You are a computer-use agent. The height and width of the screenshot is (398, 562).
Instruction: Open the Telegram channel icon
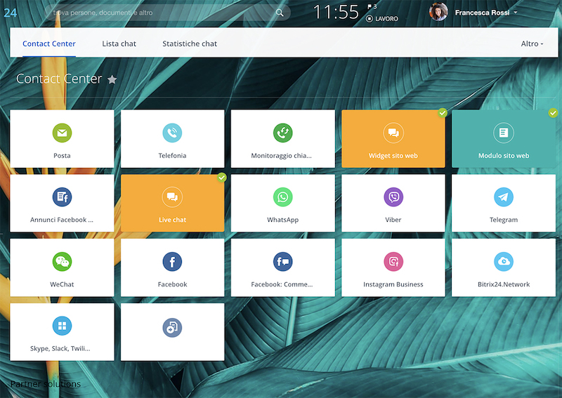click(x=504, y=197)
